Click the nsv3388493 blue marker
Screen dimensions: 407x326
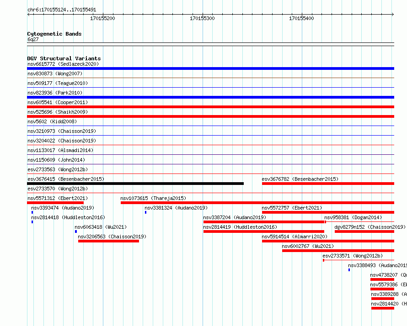(x=349, y=270)
